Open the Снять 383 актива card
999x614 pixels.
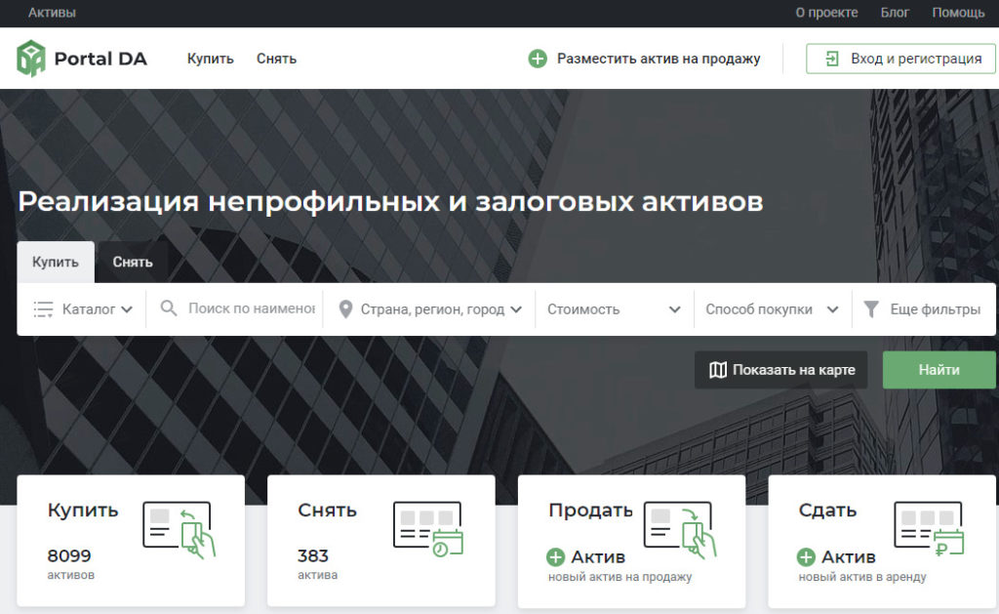pos(381,541)
